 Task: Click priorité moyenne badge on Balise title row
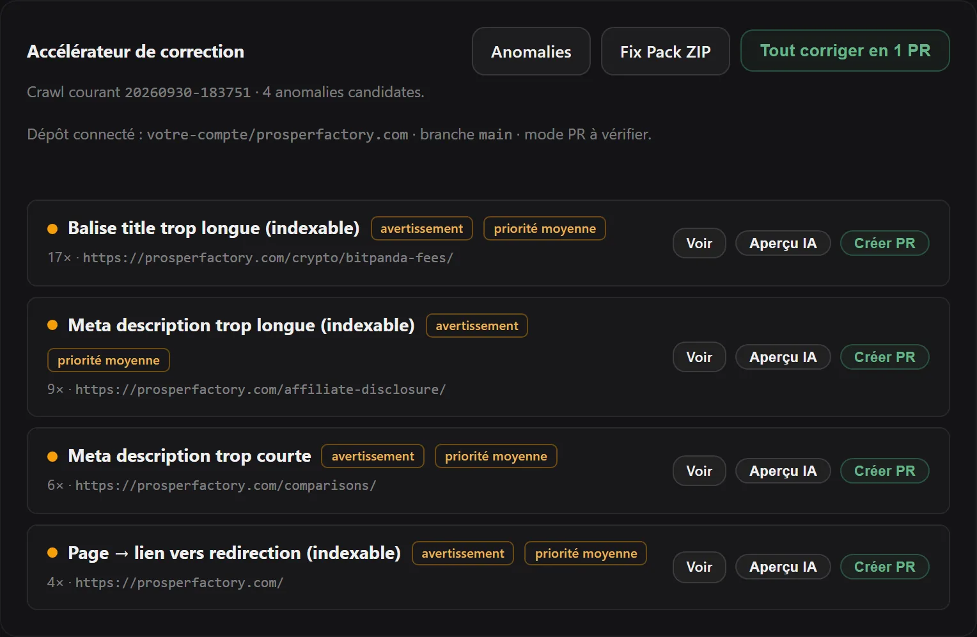click(545, 228)
